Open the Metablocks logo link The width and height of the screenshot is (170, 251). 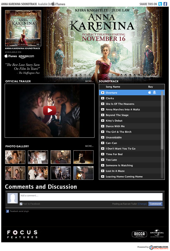click(x=159, y=248)
